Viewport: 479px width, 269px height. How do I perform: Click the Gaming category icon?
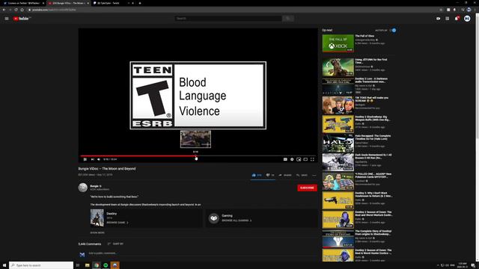[x=213, y=218]
